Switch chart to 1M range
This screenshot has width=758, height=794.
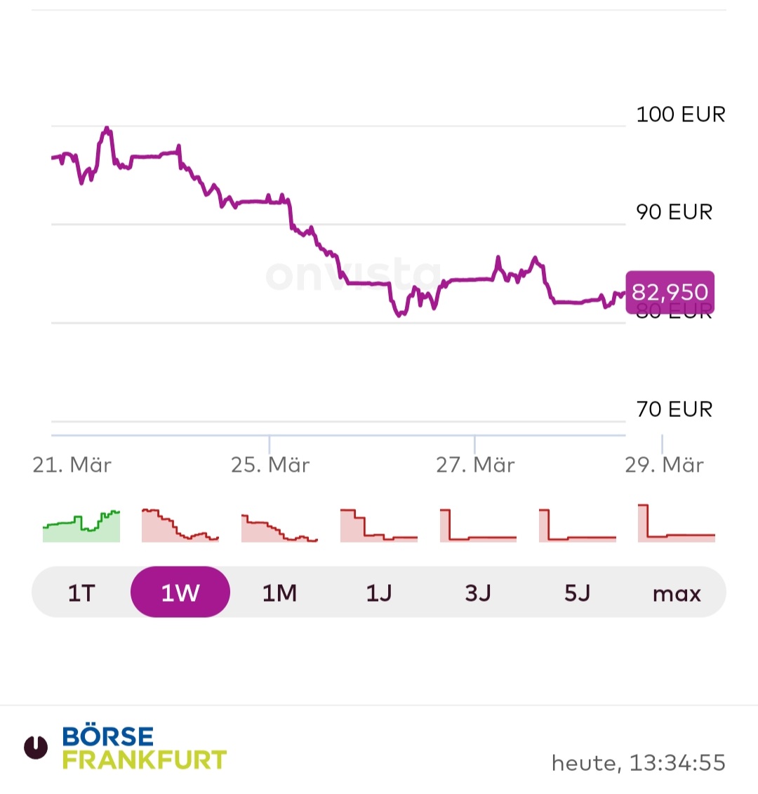pos(279,593)
